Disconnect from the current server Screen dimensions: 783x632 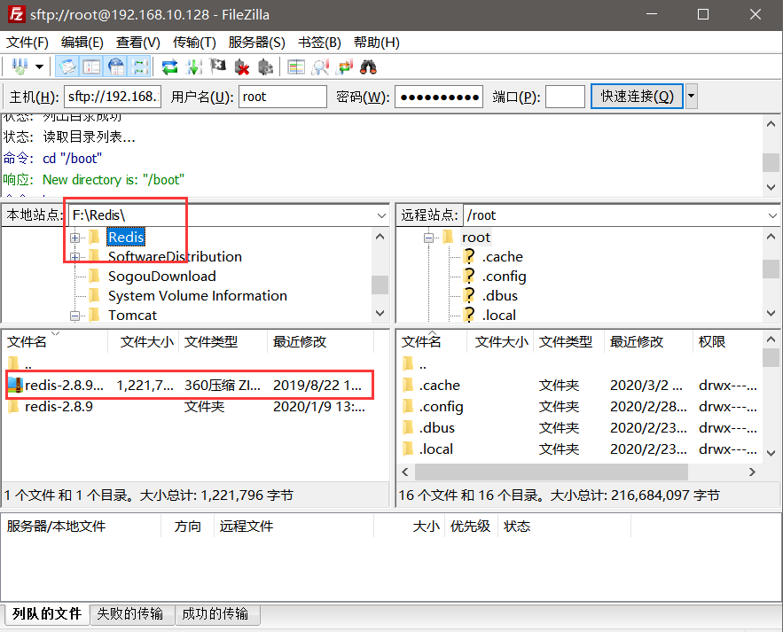point(242,66)
